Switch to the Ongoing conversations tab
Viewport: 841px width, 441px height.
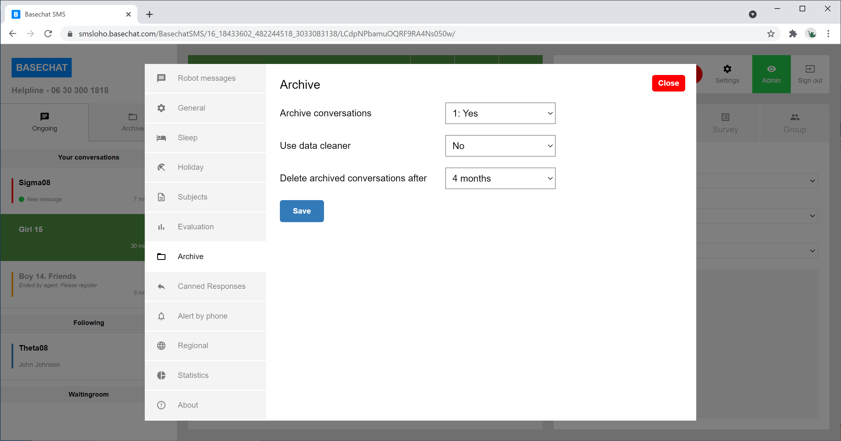click(x=44, y=122)
